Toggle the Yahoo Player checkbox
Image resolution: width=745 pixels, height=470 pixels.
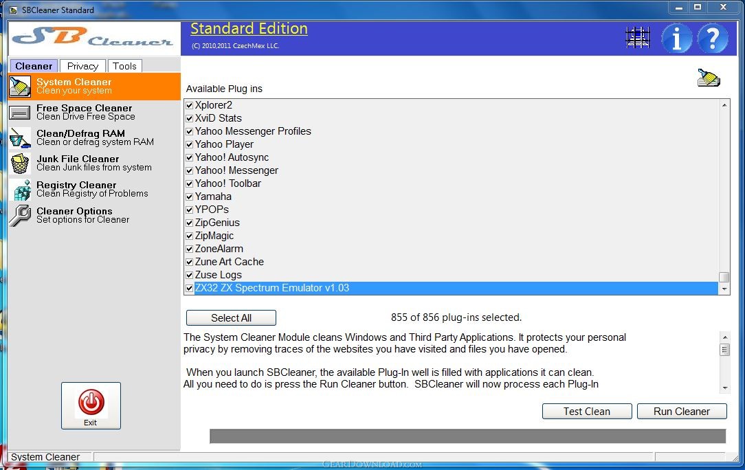190,144
